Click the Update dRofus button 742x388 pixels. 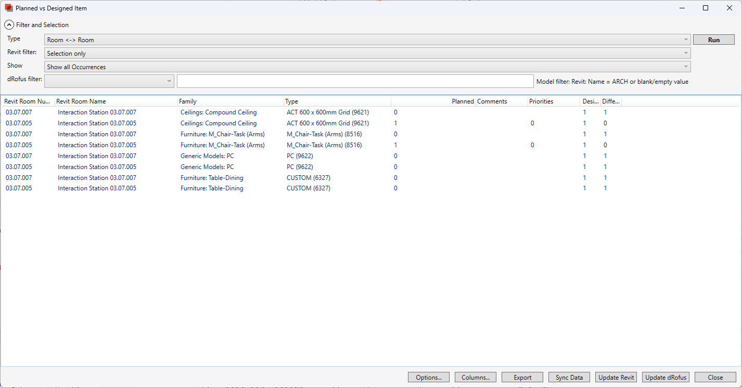[666, 377]
